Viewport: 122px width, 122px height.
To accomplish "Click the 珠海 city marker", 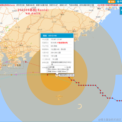I will click(1, 66).
